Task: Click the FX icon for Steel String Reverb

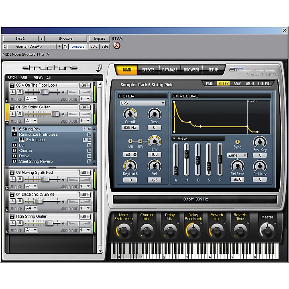Action: pyautogui.click(x=15, y=161)
